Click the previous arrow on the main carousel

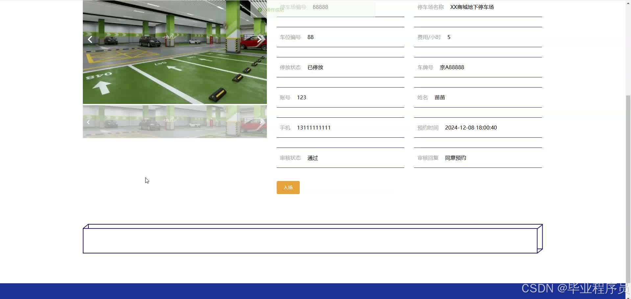[x=90, y=39]
